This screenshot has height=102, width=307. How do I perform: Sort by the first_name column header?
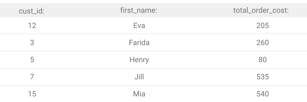(x=139, y=11)
